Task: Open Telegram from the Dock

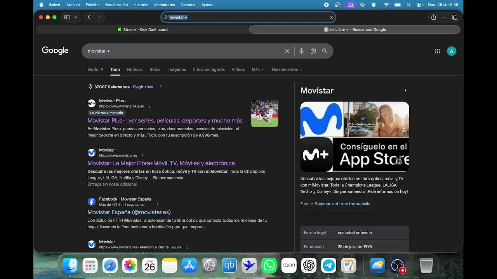Action: [329, 265]
